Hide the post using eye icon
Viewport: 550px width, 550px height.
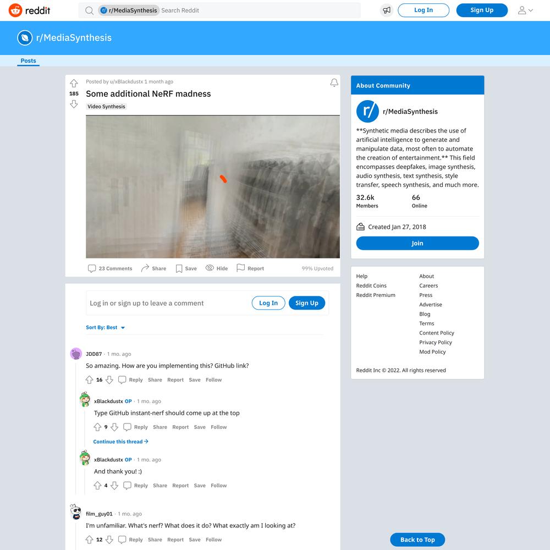click(x=210, y=268)
